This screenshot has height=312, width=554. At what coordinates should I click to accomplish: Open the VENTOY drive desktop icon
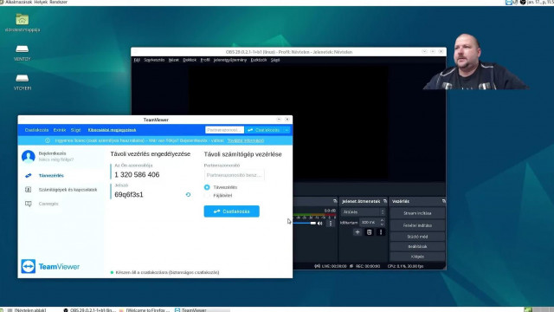tap(22, 49)
